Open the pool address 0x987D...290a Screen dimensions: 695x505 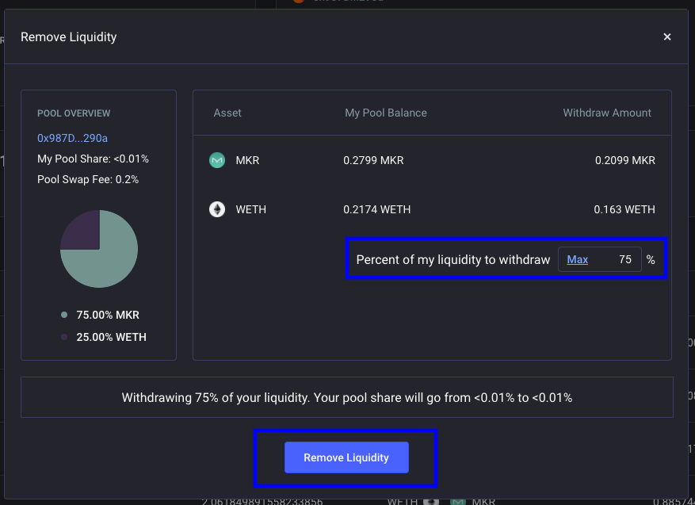point(72,138)
